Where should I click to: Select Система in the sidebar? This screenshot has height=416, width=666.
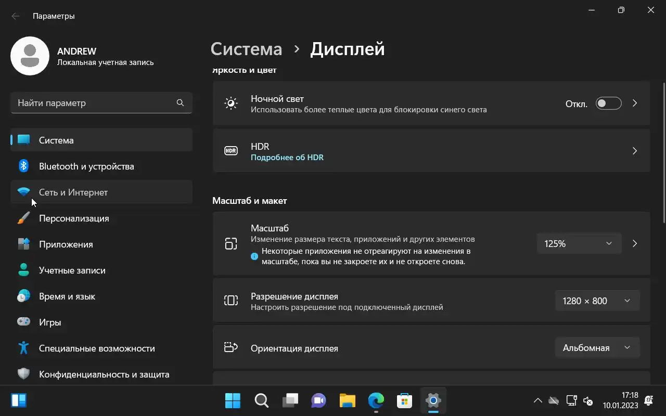click(101, 140)
